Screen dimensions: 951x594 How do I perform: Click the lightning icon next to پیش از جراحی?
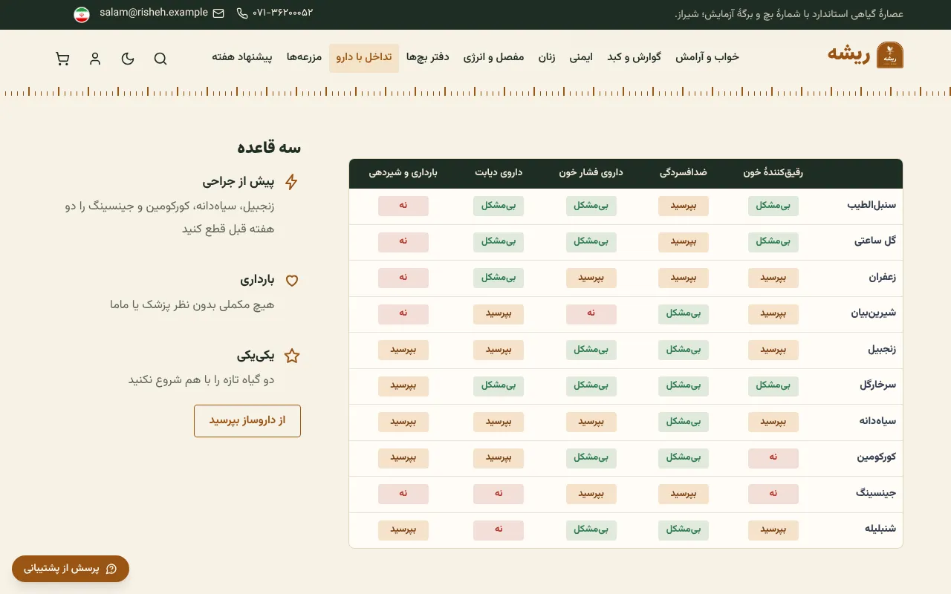292,182
